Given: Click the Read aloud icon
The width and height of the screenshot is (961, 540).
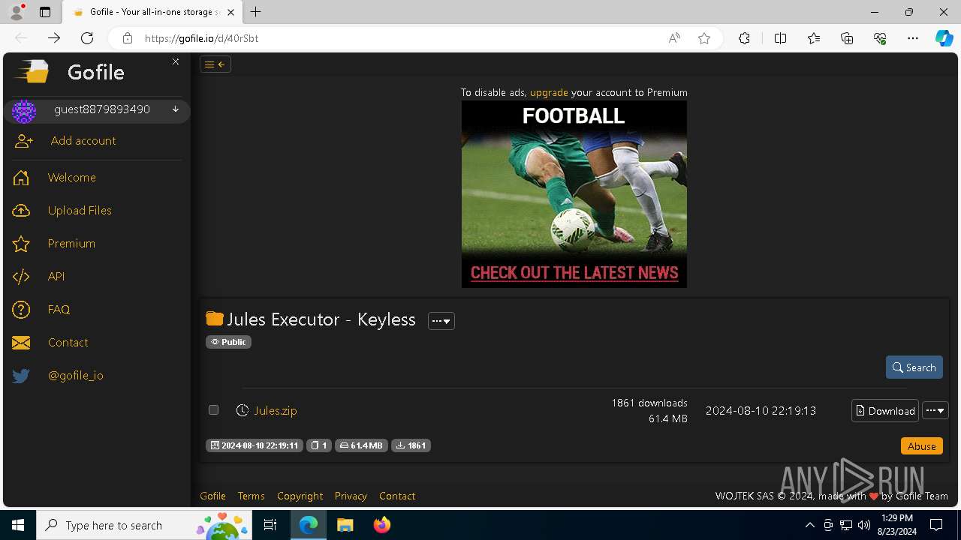Looking at the screenshot, I should [674, 38].
